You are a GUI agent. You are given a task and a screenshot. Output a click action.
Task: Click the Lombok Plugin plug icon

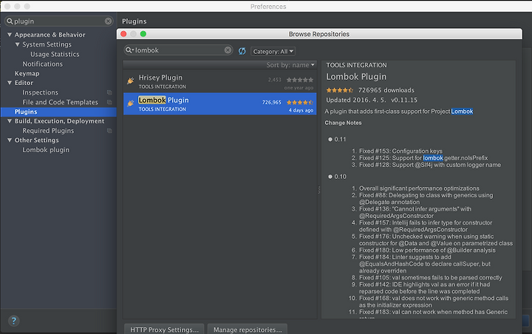130,103
